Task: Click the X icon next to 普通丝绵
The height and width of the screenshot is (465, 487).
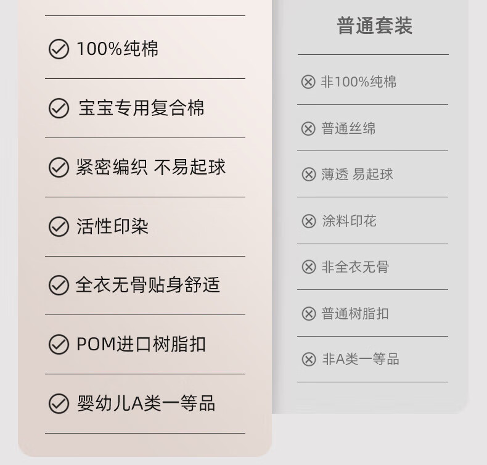Action: tap(308, 129)
